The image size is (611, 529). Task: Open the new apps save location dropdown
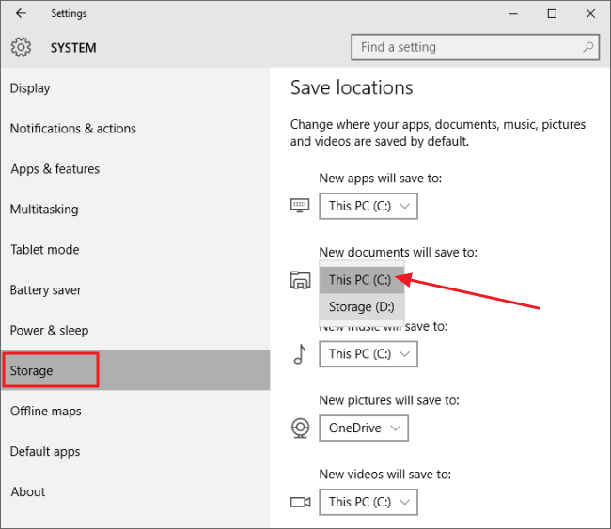[x=368, y=206]
